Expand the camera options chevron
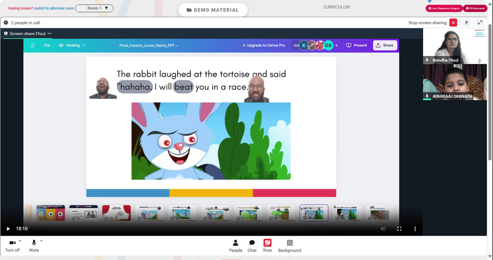The image size is (493, 260). pos(20,241)
